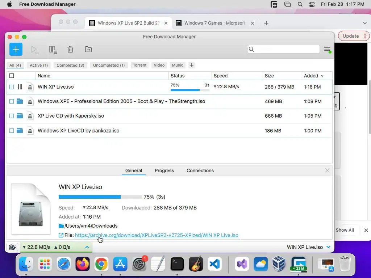Switch to the General details tab
Image resolution: width=371 pixels, height=278 pixels.
[134, 170]
